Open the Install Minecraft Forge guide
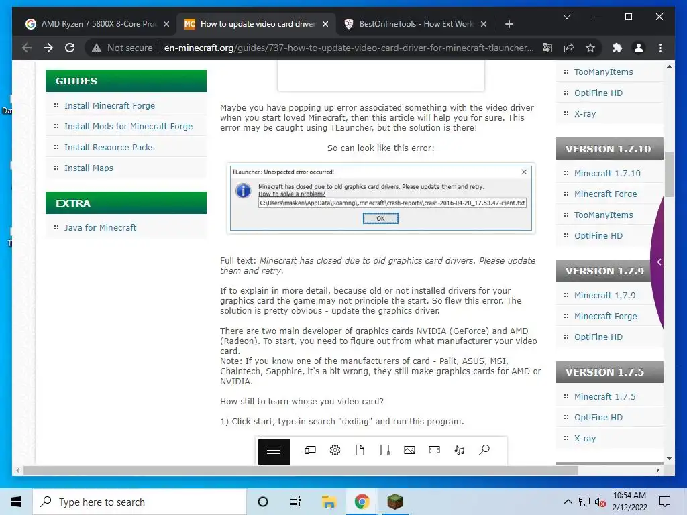The image size is (687, 515). tap(109, 105)
